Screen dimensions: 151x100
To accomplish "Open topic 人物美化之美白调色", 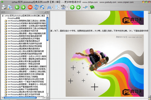I will 27,72.
